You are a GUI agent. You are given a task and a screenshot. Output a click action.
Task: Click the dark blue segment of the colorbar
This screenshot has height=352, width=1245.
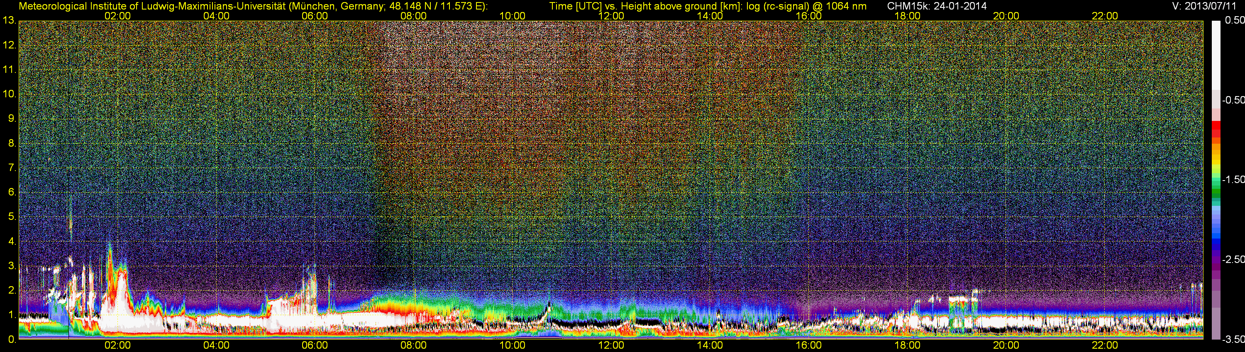pyautogui.click(x=1216, y=246)
